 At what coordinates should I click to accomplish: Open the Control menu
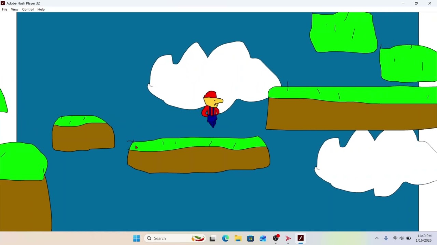click(28, 10)
